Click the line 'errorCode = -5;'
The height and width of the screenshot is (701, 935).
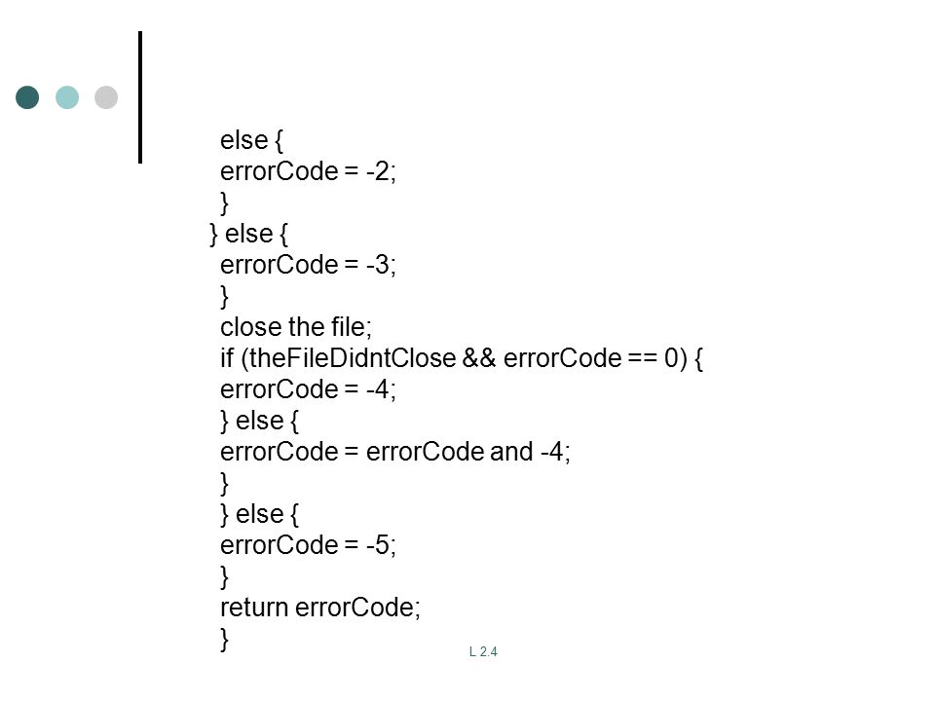(308, 545)
